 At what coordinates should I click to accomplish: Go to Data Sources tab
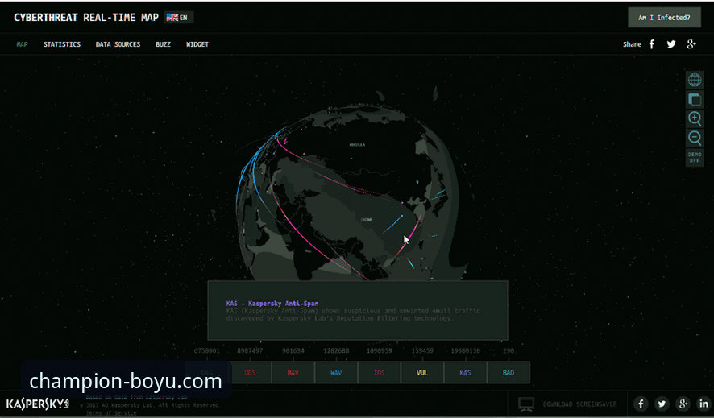118,44
